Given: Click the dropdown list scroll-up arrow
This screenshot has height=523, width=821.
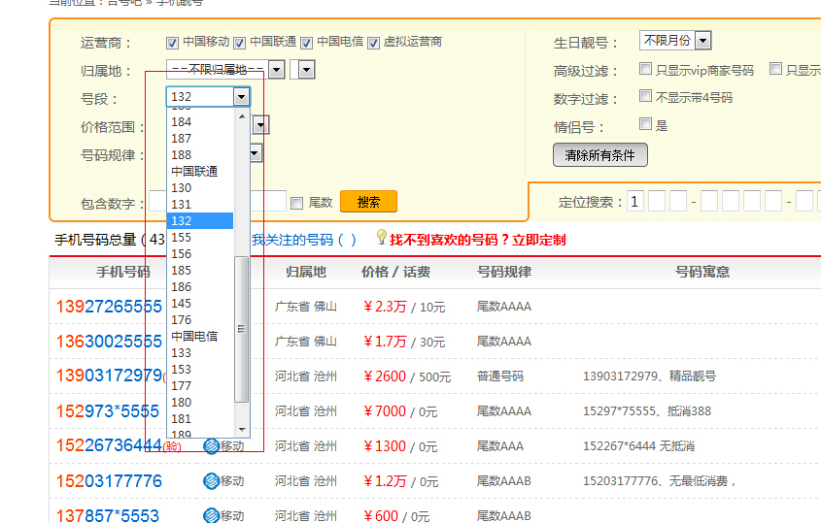Looking at the screenshot, I should pyautogui.click(x=241, y=116).
